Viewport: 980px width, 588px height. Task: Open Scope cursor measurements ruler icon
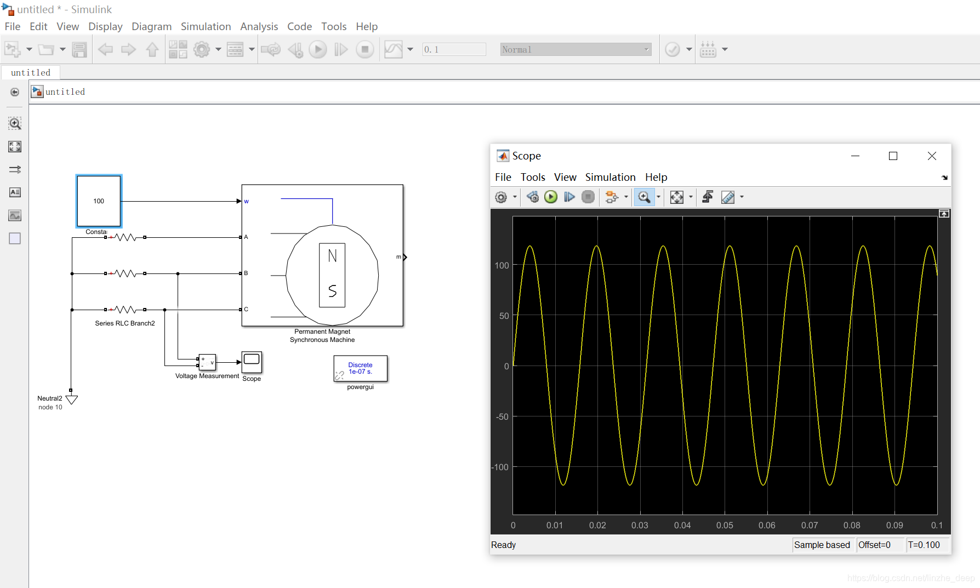(x=728, y=197)
